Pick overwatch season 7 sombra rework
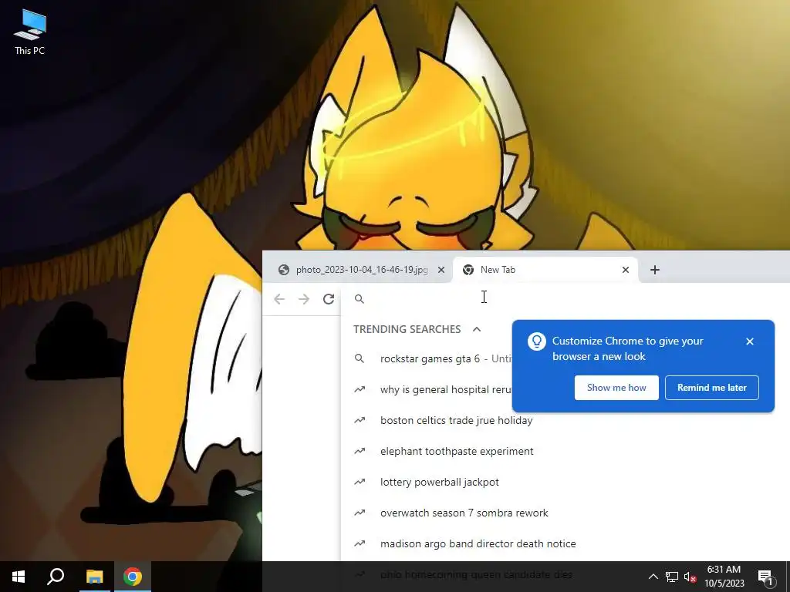Image resolution: width=790 pixels, height=592 pixels. (566, 513)
